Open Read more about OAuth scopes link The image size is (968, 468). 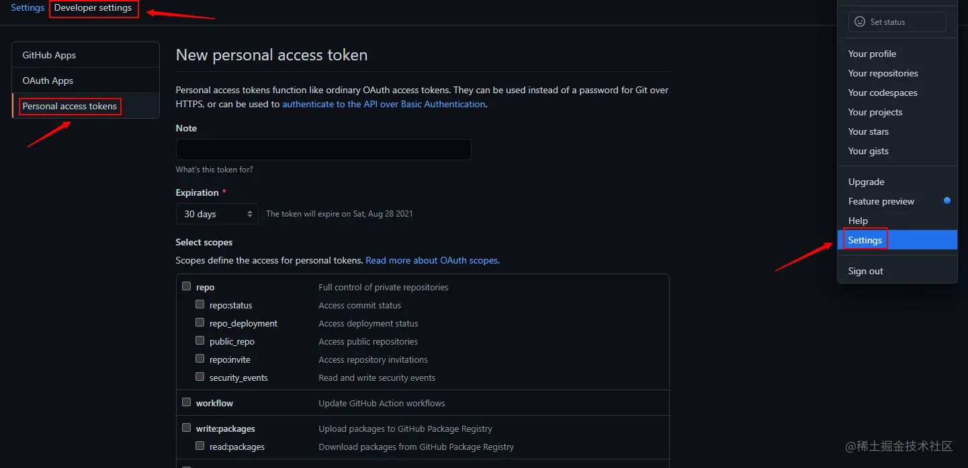pyautogui.click(x=433, y=260)
